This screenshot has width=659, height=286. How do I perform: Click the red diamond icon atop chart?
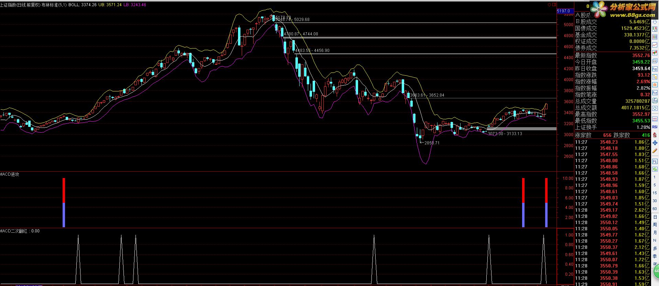(x=550, y=5)
